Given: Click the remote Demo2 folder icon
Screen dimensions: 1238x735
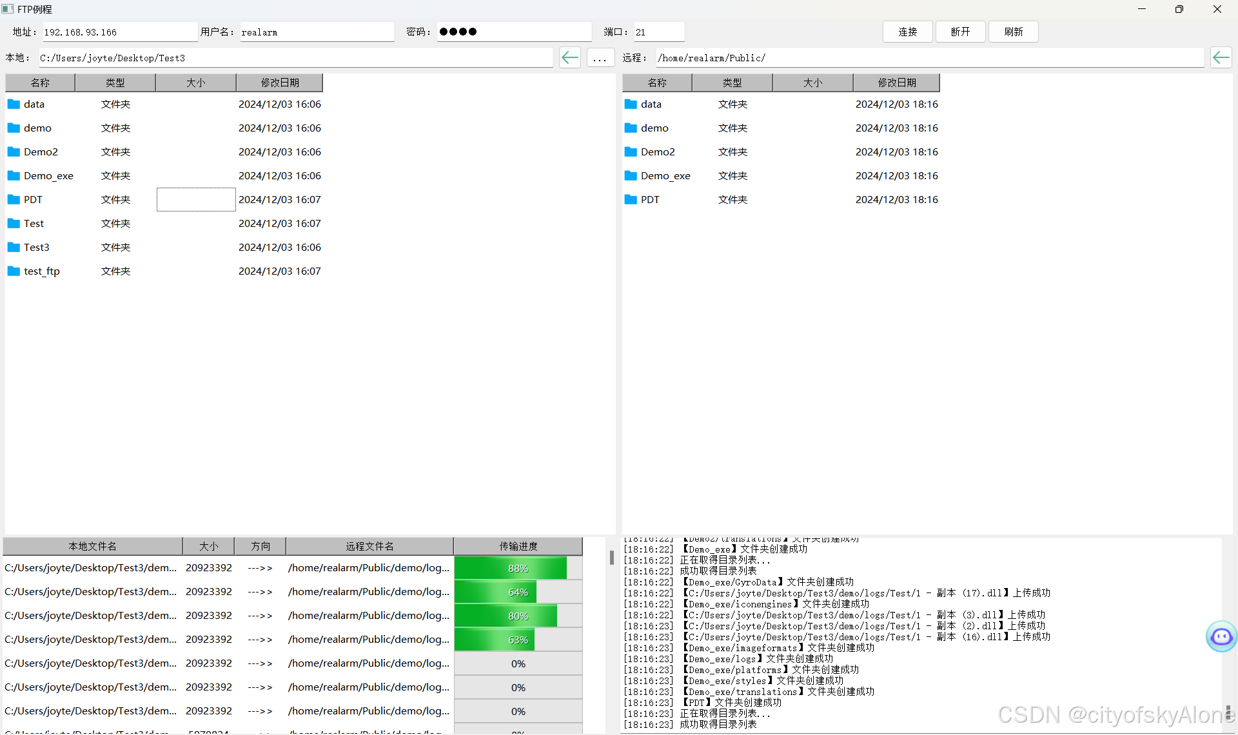Looking at the screenshot, I should click(631, 152).
